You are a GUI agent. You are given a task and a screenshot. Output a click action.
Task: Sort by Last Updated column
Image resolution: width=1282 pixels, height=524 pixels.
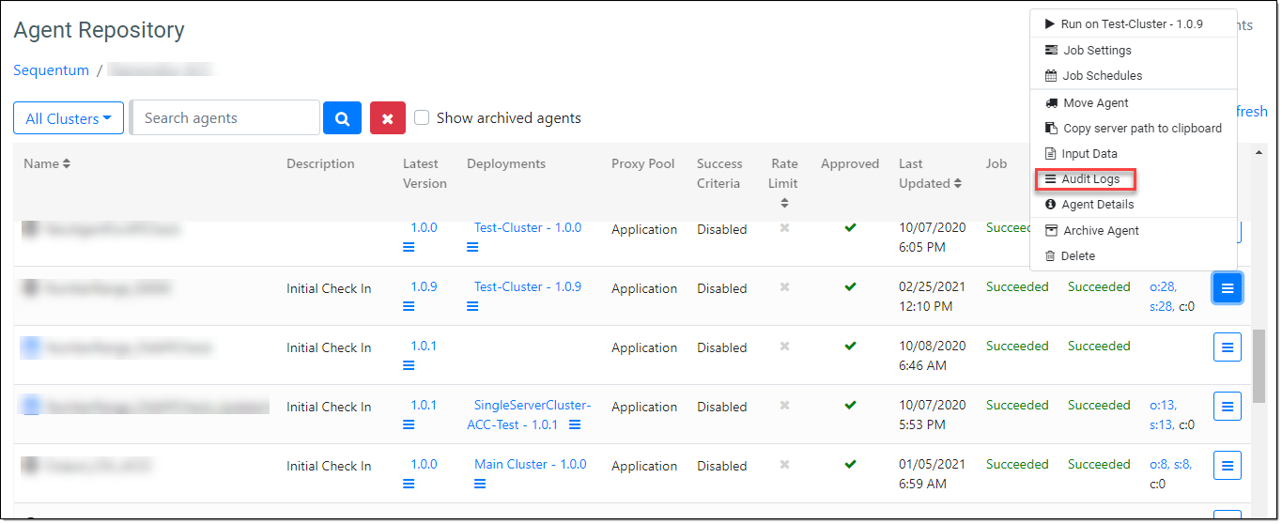930,174
